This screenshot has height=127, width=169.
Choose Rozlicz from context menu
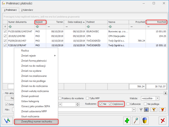36,51
